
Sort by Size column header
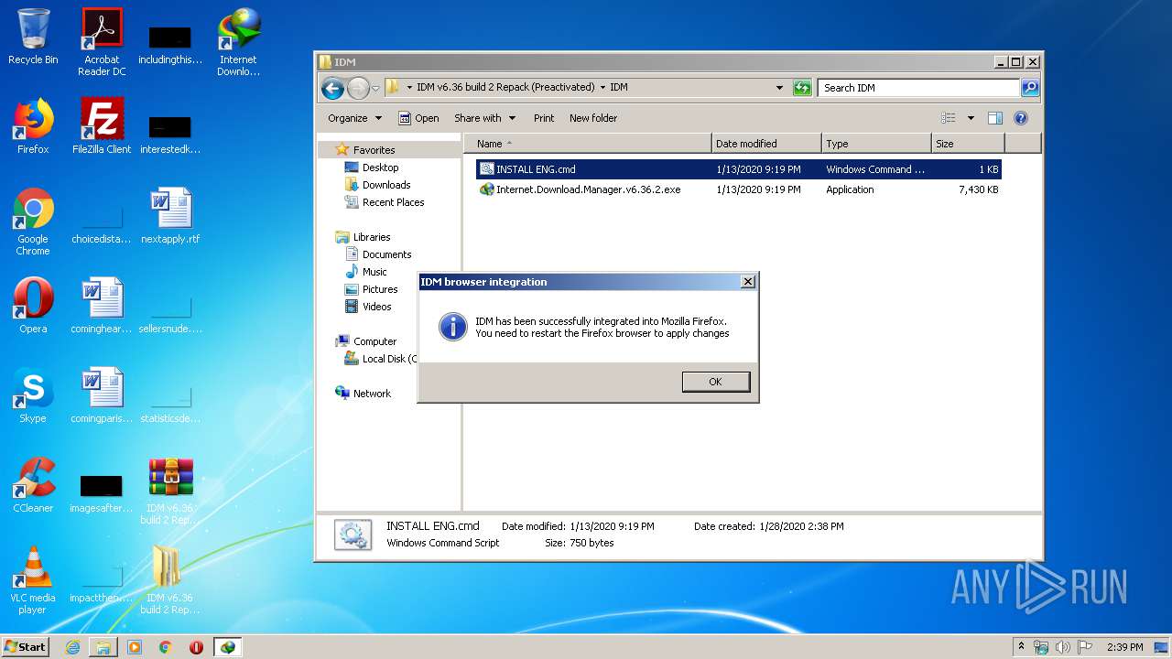coord(968,144)
